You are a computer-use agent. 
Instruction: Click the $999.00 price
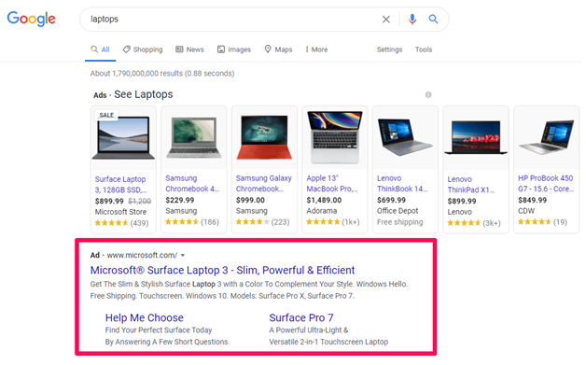point(250,200)
